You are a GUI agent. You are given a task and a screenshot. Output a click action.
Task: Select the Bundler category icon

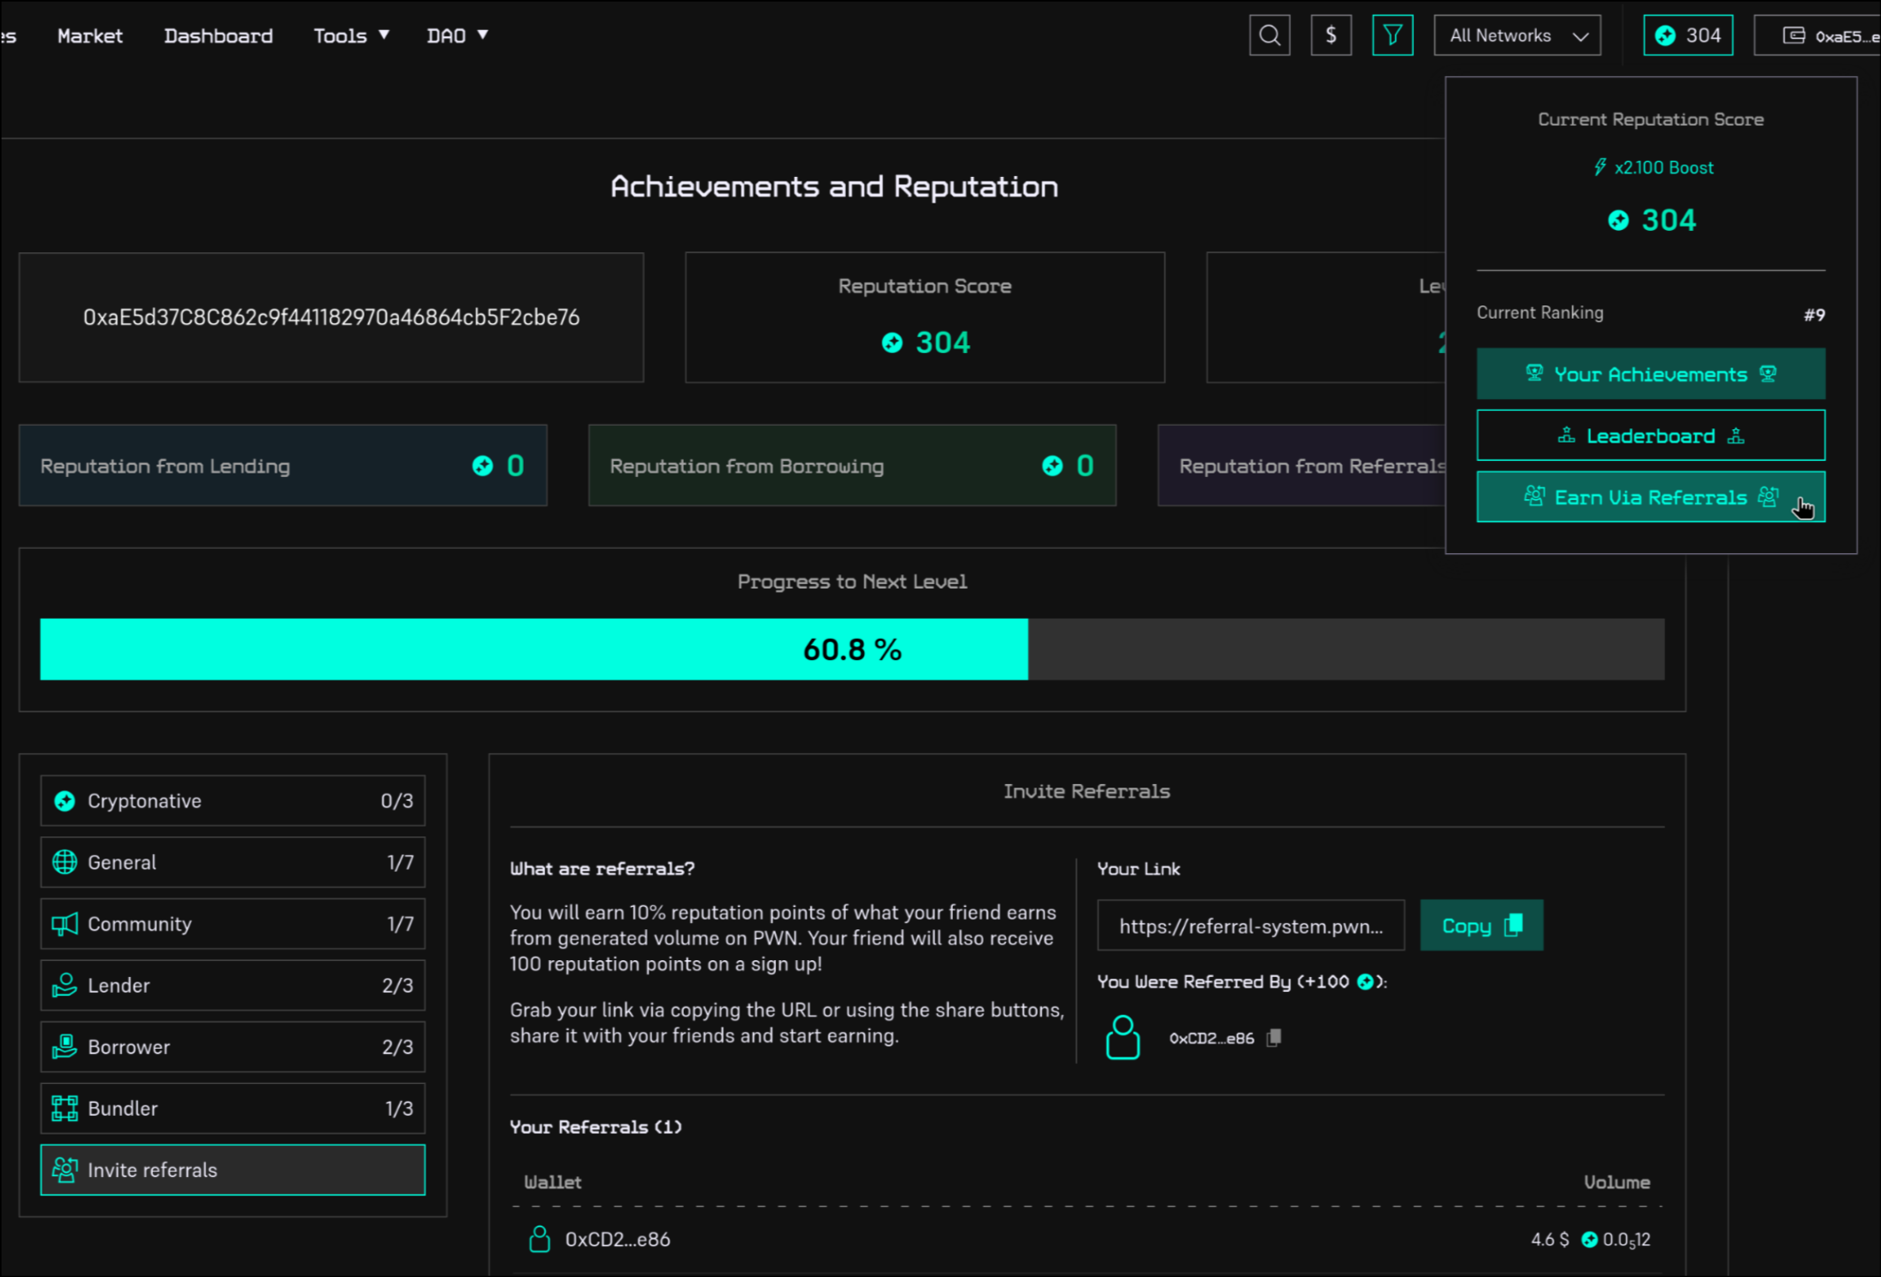click(x=65, y=1108)
